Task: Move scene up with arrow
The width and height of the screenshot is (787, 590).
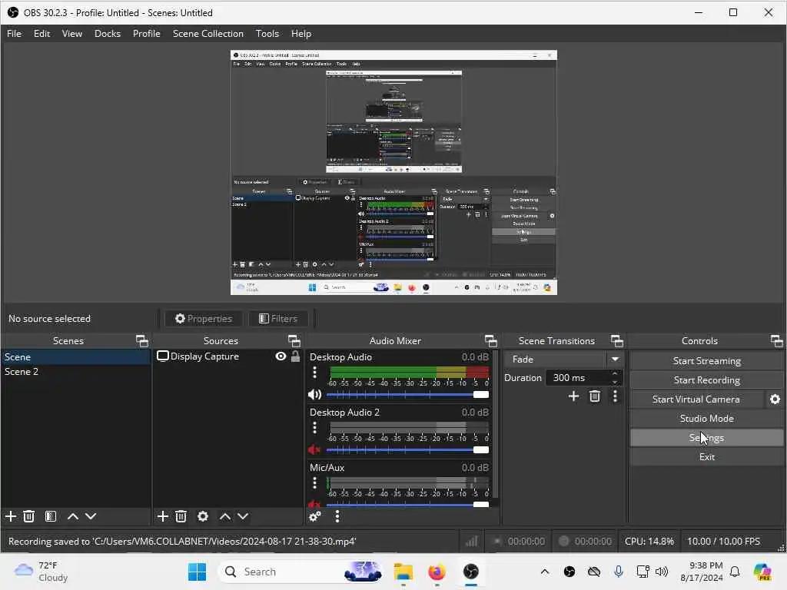Action: point(73,515)
